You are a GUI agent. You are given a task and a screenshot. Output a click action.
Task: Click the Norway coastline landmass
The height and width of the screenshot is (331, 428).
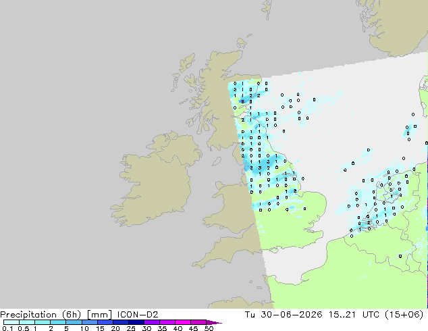tap(396, 27)
